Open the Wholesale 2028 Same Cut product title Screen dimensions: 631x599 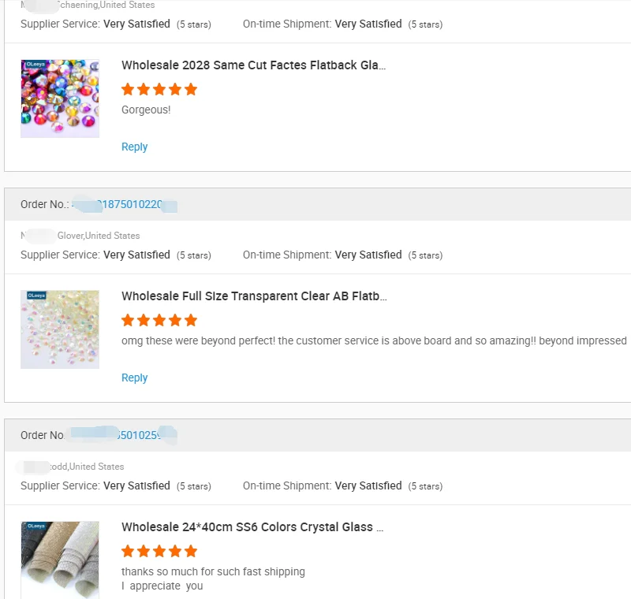[x=253, y=65]
